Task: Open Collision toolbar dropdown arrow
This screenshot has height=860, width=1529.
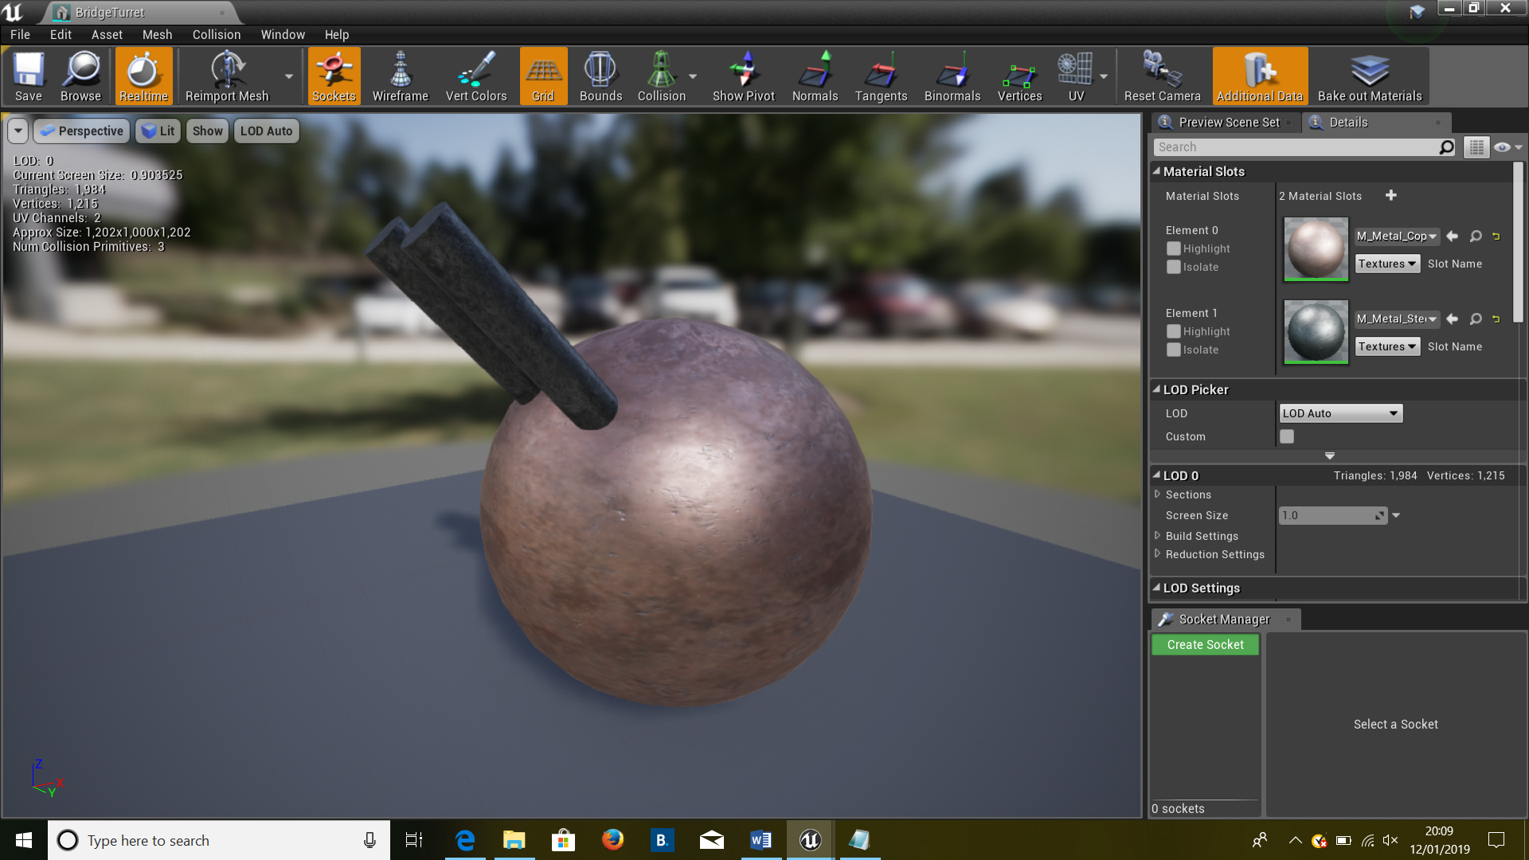Action: (693, 76)
